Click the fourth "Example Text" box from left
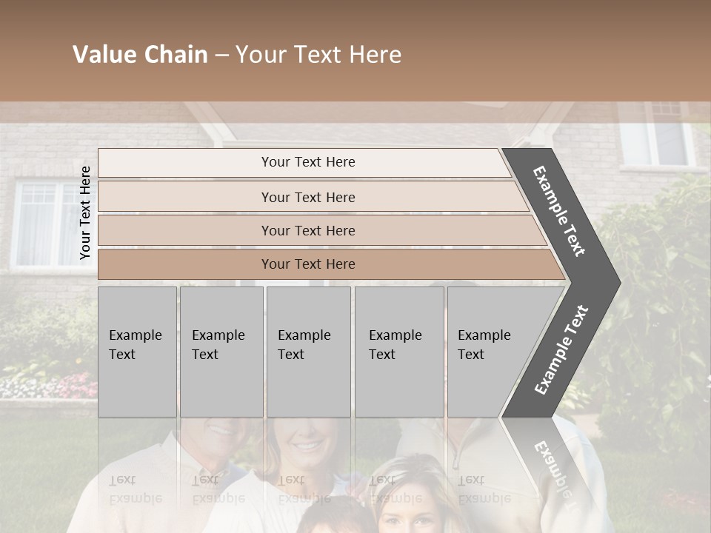 (x=398, y=352)
